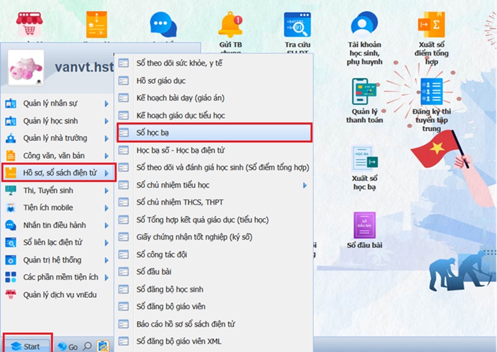The height and width of the screenshot is (352, 497).
Task: Select Kế hoạch giáo dục tiểu học
Action: 214,115
